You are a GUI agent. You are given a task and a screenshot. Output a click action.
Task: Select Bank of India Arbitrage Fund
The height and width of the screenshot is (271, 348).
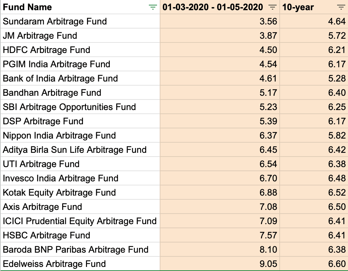pos(60,78)
